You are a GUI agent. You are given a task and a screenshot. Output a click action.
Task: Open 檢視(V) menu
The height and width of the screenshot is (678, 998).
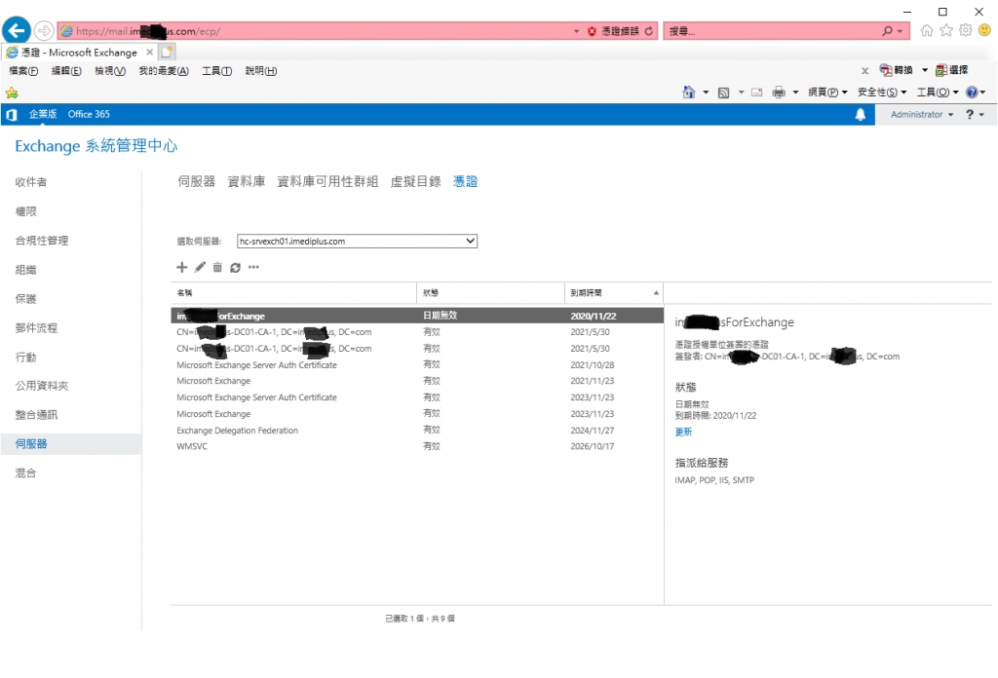coord(110,70)
